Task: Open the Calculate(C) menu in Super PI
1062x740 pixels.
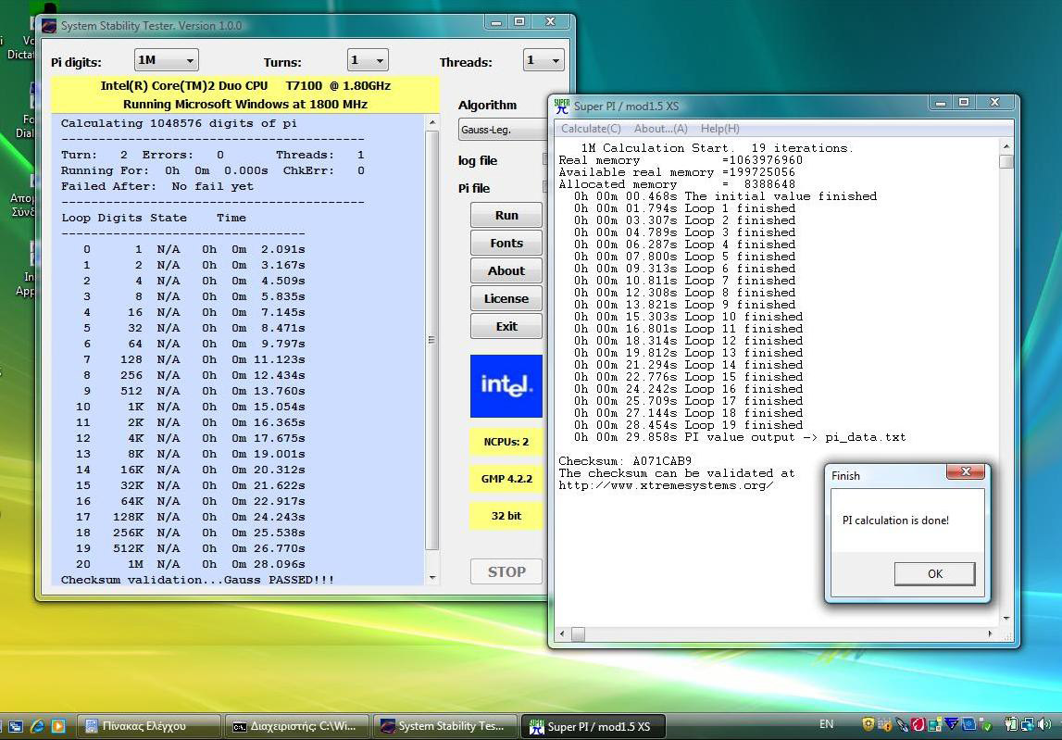Action: (x=591, y=129)
